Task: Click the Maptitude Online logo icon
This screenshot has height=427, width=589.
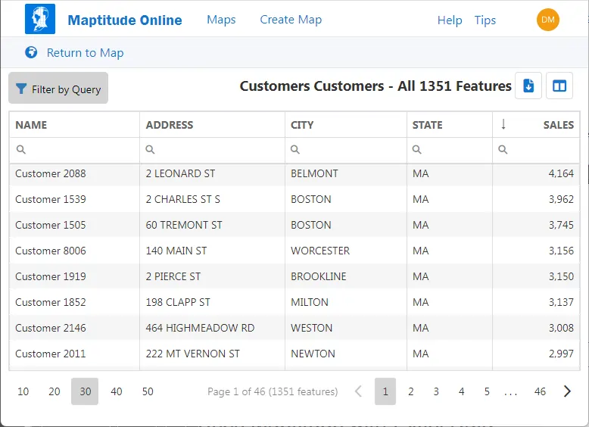Action: click(40, 19)
